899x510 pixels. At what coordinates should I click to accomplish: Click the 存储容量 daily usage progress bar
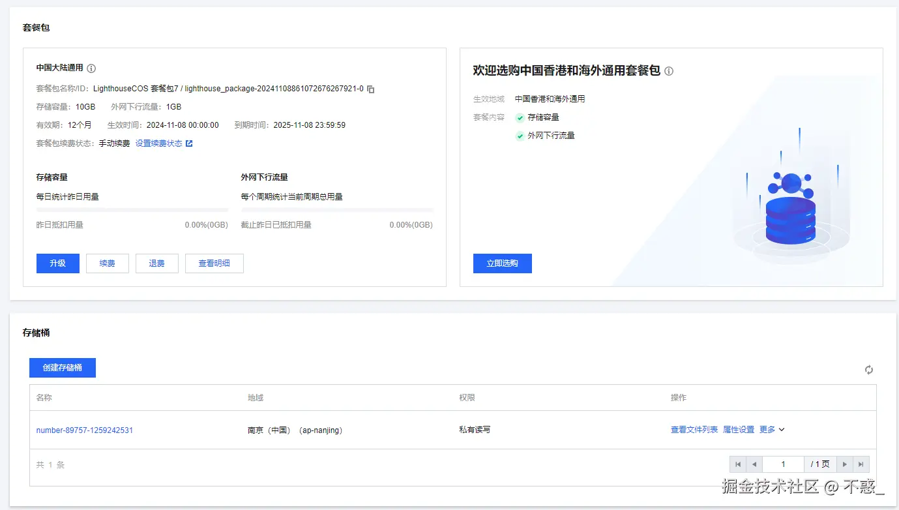click(x=130, y=209)
